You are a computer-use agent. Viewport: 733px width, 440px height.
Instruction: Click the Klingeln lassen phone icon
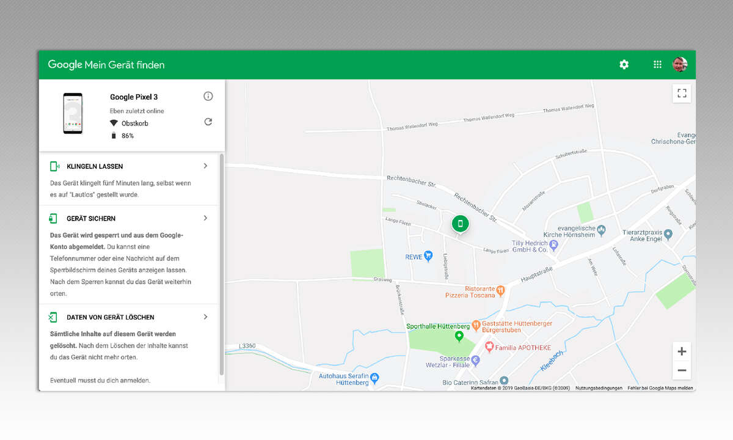click(54, 166)
